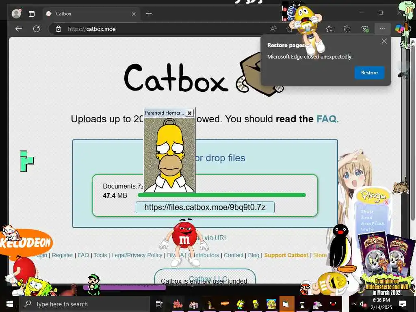Close the Catbox tab
The width and height of the screenshot is (416, 312).
coord(134,14)
